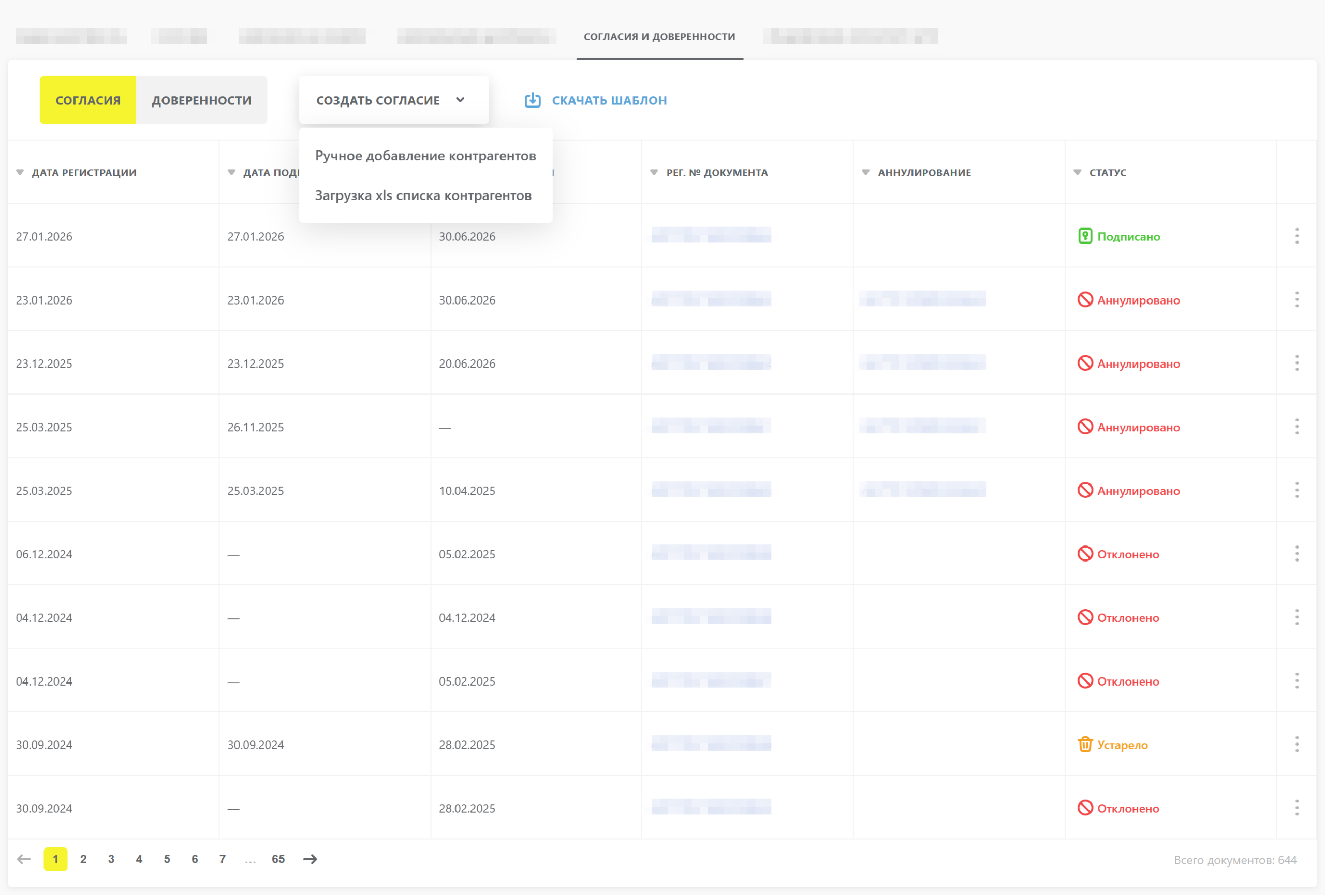
Task: Click the Аннулировано icon in the 23.01.2026 row
Action: 1085,300
